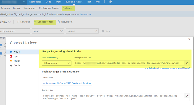
Task: Open 'How do I set up this package source' link
Action: pyautogui.click(x=167, y=68)
